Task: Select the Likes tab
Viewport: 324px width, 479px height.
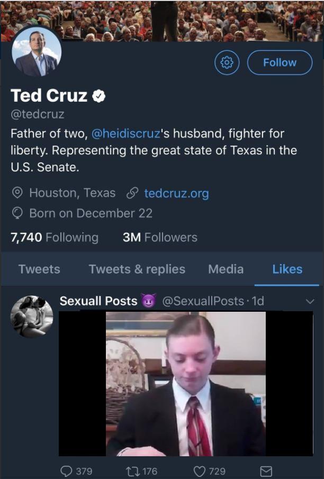Action: [x=287, y=269]
